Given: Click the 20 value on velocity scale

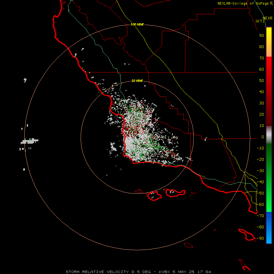Looking at the screenshot, I should [262, 114].
